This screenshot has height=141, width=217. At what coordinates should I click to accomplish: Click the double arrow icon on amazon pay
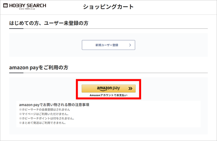tap(130, 89)
